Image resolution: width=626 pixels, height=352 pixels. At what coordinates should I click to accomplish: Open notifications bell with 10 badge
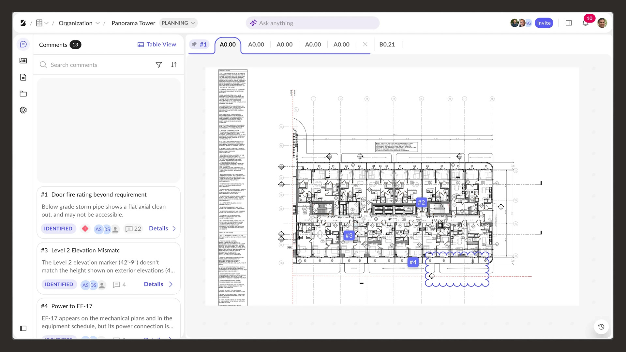point(586,22)
